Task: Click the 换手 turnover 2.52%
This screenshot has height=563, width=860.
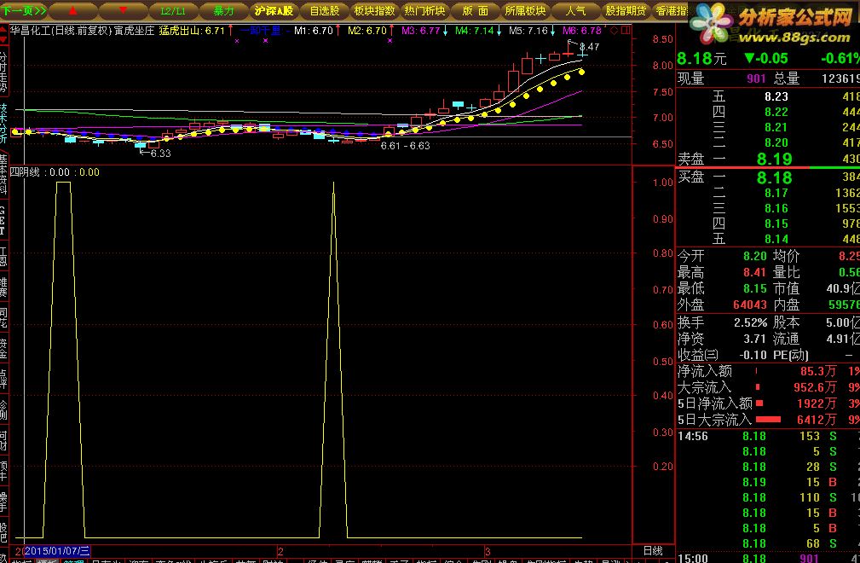Action: 750,322
